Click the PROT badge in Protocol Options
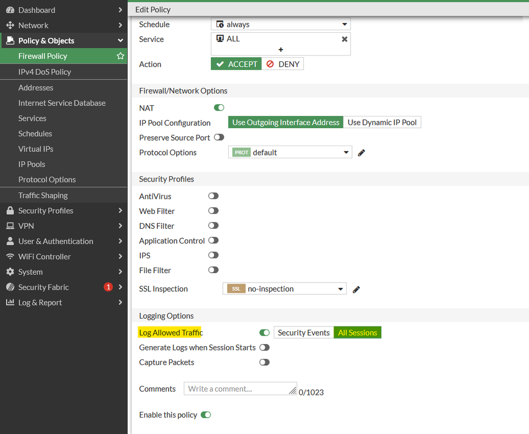529x434 pixels. click(x=241, y=152)
